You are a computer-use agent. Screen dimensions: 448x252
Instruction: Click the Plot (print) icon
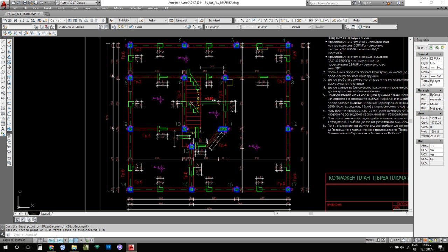pos(22,21)
